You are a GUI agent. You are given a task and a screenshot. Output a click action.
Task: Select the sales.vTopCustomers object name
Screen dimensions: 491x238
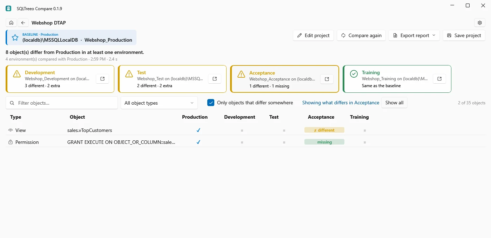90,130
